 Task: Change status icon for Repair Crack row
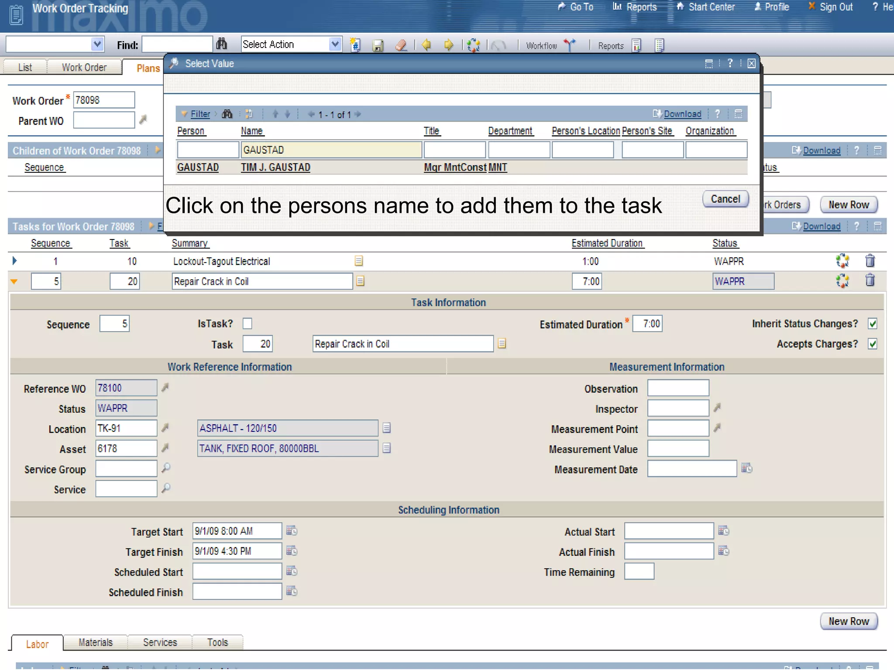tap(842, 281)
